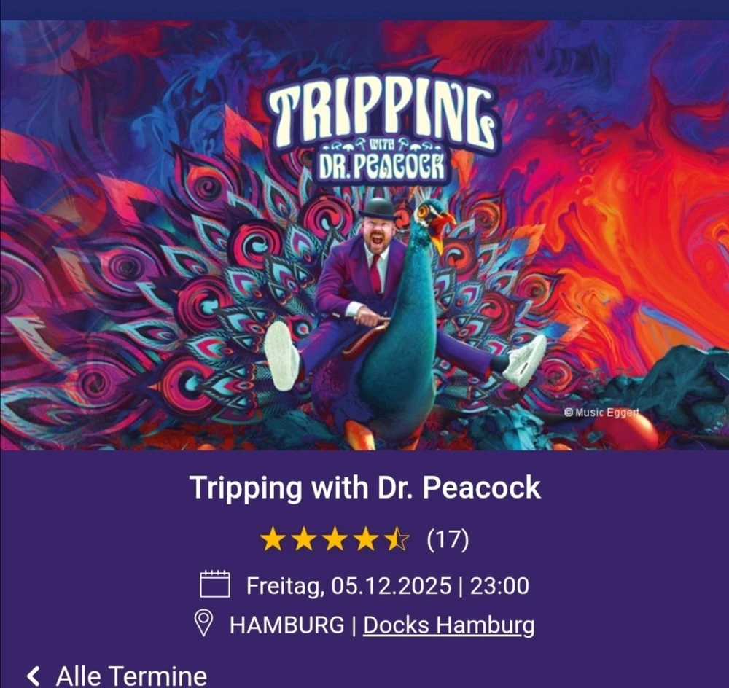Click the © Music Eggert credit

tap(601, 413)
